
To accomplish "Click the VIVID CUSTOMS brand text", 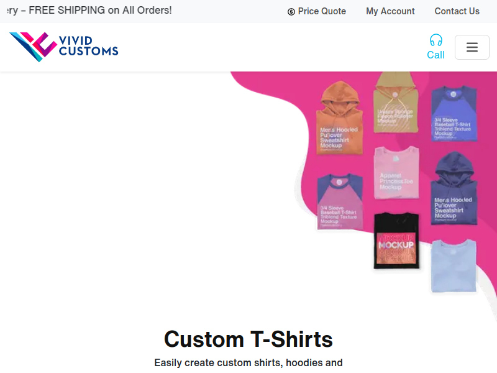I will 88,46.
